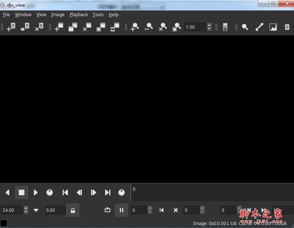Click the close window toolbar icon
Image resolution: width=294 pixels, height=228 pixels.
[x=87, y=27]
